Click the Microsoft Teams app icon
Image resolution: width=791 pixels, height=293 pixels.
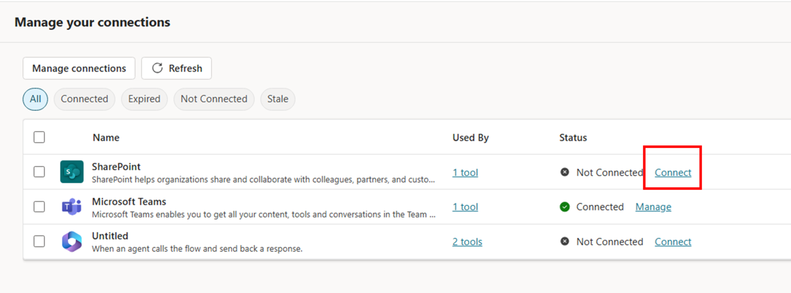(72, 207)
